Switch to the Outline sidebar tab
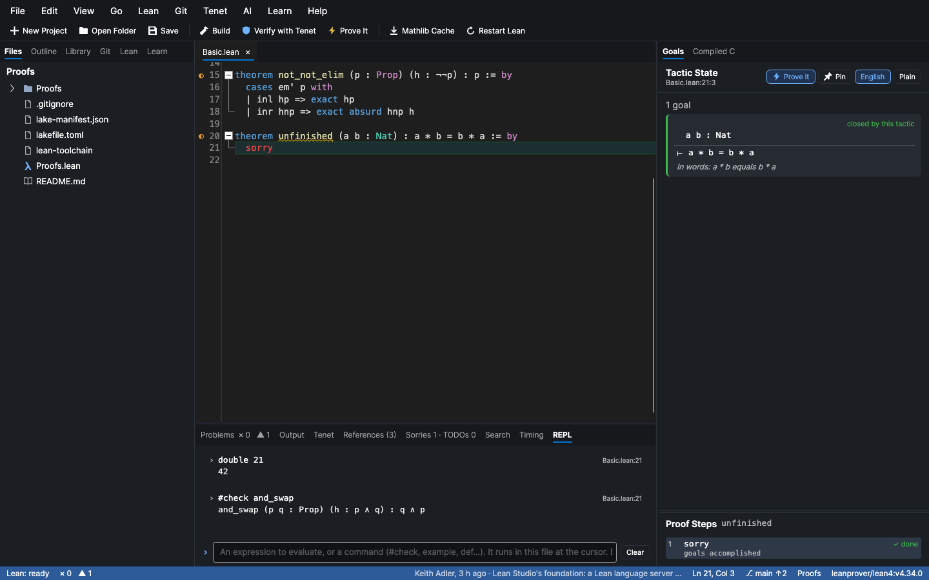929x580 pixels. 44,52
